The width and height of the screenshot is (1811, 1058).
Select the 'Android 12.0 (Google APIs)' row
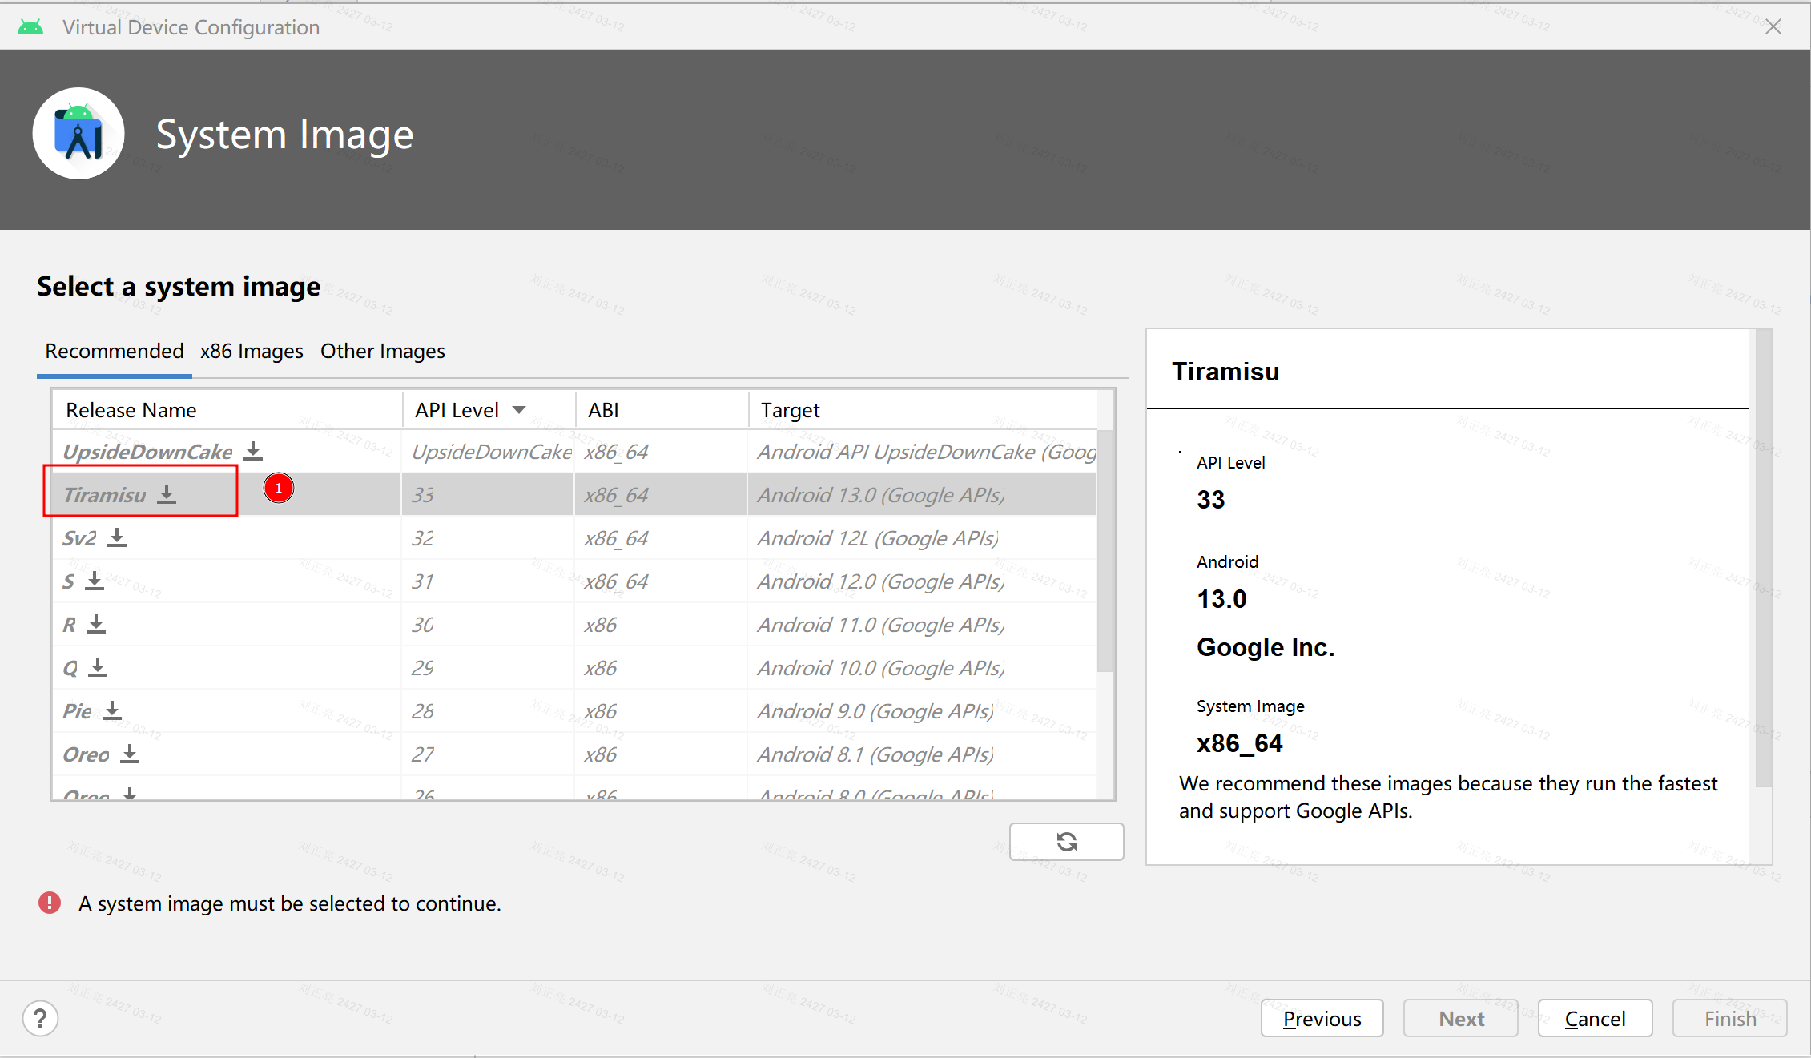click(x=574, y=581)
